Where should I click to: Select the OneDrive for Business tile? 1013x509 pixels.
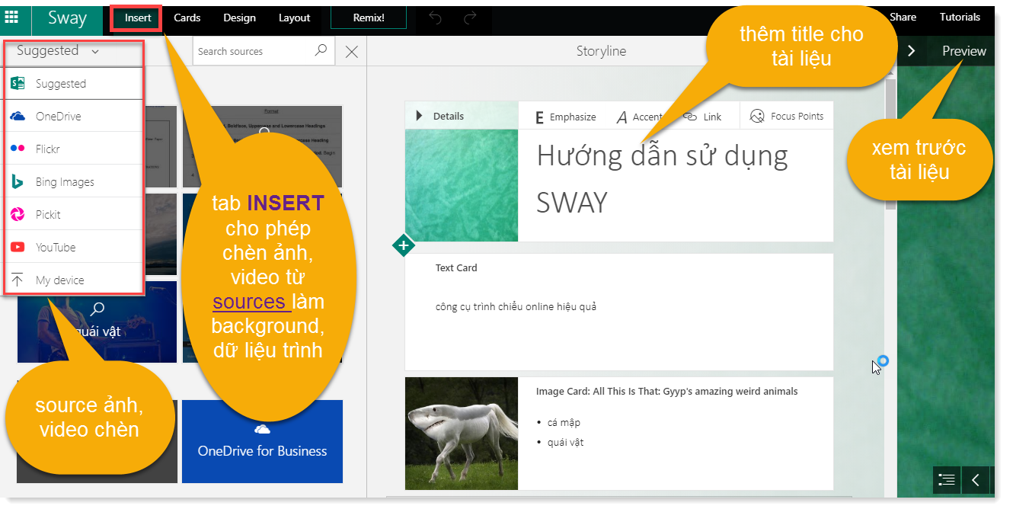tap(262, 442)
